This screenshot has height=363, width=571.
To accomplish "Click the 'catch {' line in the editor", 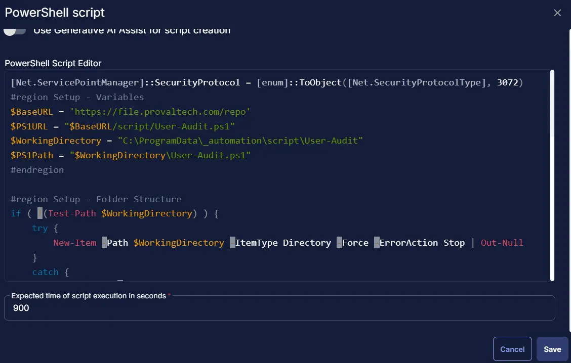I will click(51, 272).
